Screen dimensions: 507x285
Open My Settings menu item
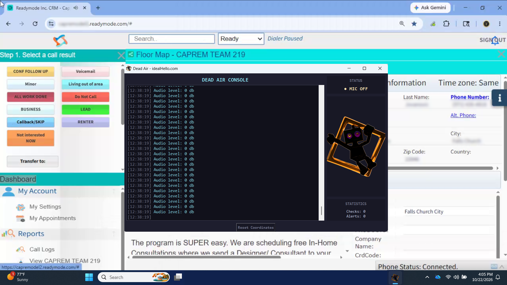click(45, 207)
